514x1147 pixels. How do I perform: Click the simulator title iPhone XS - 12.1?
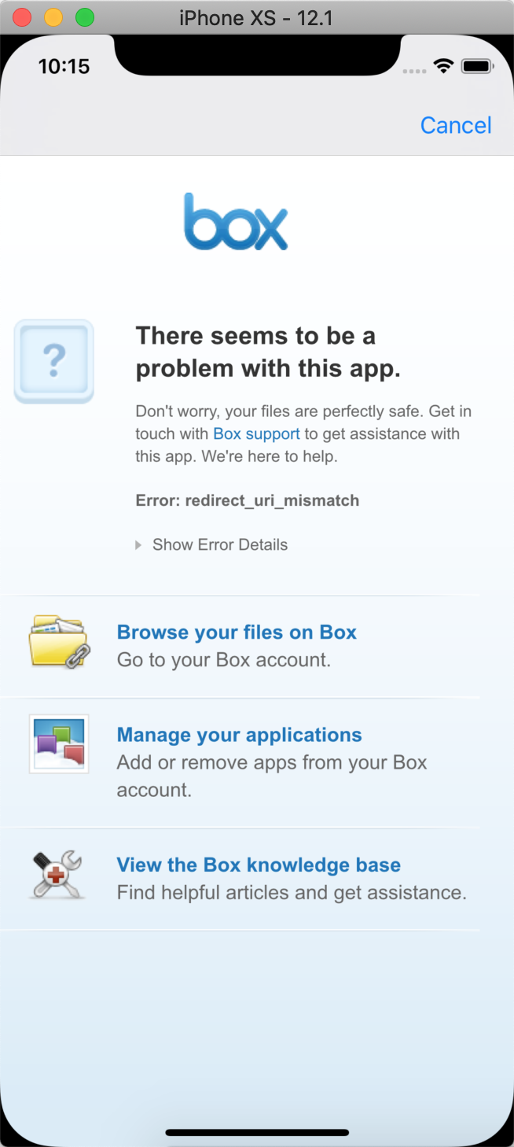tap(257, 17)
